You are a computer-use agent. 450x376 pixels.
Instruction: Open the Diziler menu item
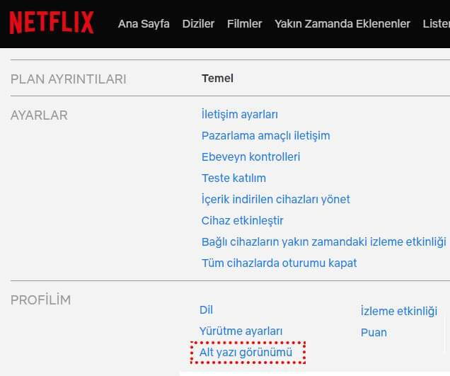pos(198,23)
